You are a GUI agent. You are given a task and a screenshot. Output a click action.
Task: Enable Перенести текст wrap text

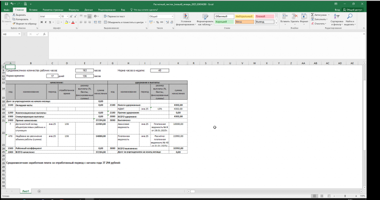pos(114,16)
